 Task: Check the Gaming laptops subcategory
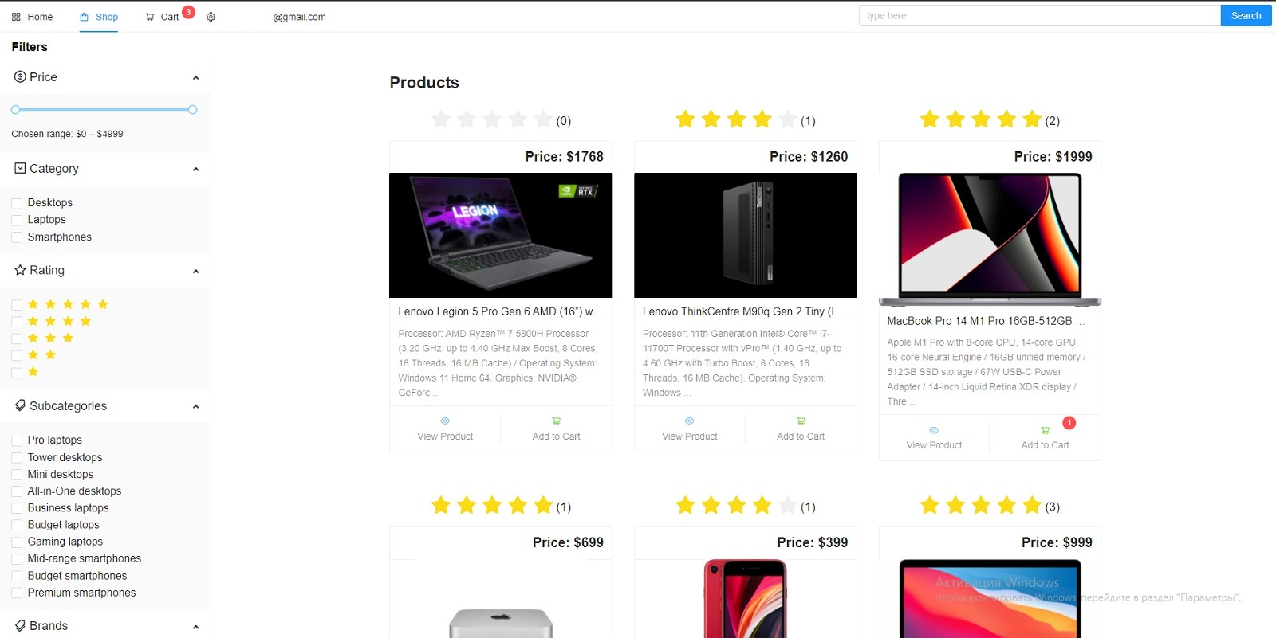click(x=16, y=541)
